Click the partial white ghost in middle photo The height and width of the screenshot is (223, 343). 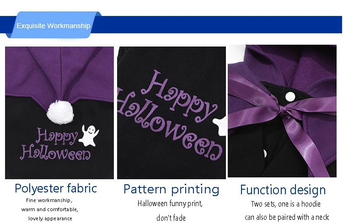click(220, 126)
